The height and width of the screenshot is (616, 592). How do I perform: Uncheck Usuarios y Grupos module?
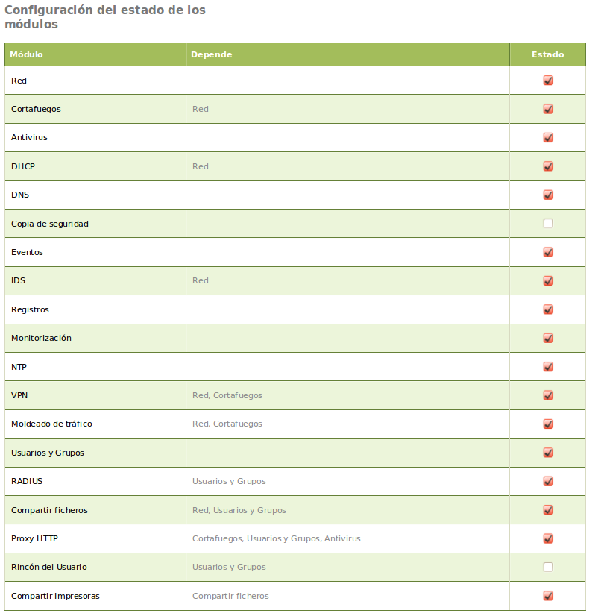548,453
